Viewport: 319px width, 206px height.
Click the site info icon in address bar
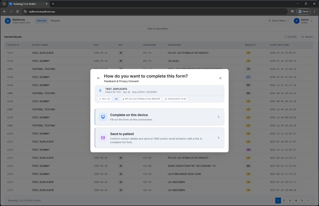click(25, 12)
